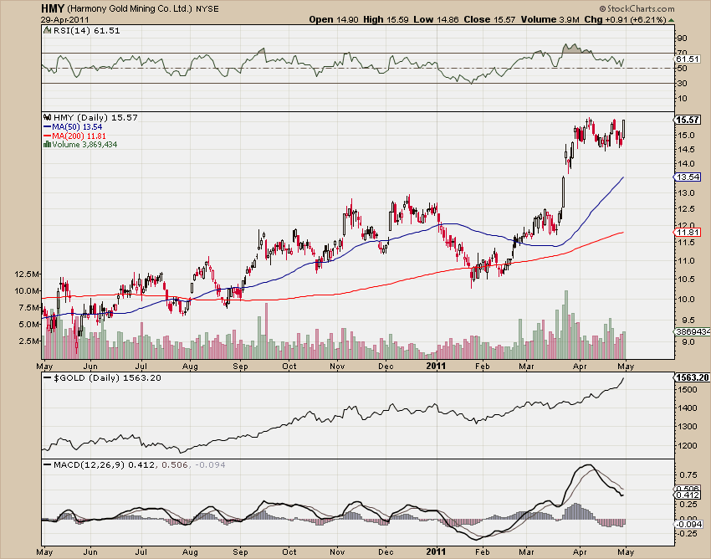Click the Close 15.57 value in header

(489, 19)
